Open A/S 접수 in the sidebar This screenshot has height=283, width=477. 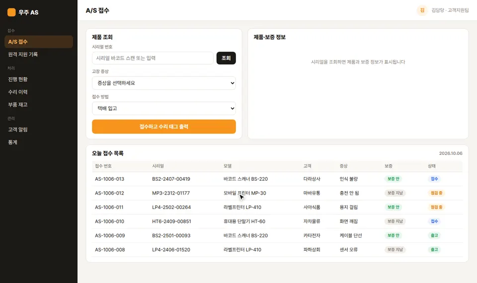click(x=39, y=42)
